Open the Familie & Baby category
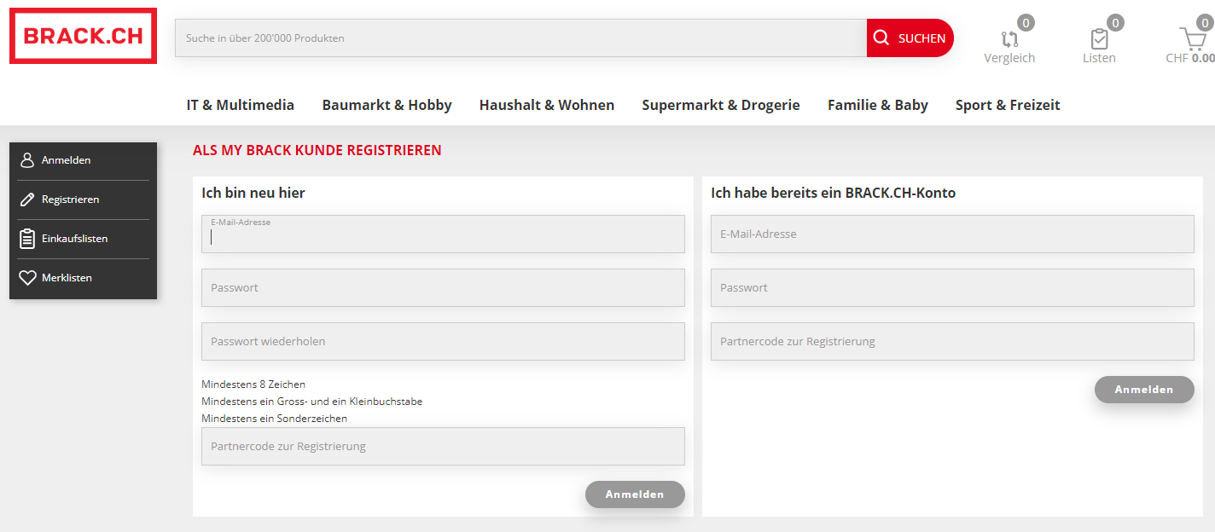Screen dimensions: 1215x532 [878, 105]
